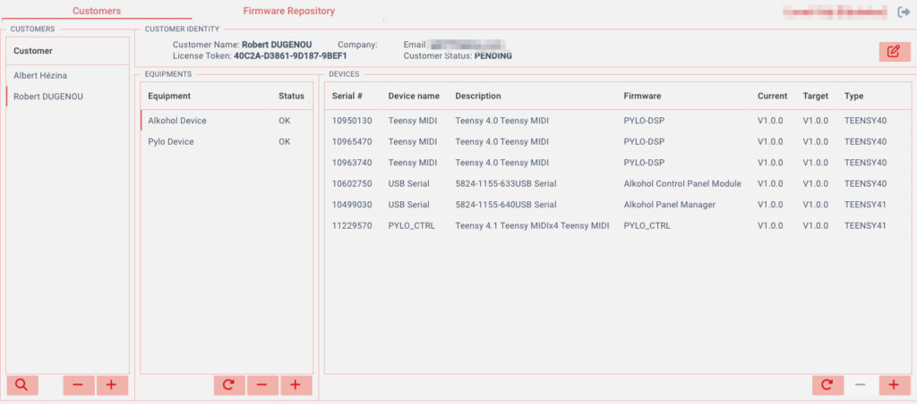Click the logout icon at top right
917x404 pixels.
coord(904,13)
